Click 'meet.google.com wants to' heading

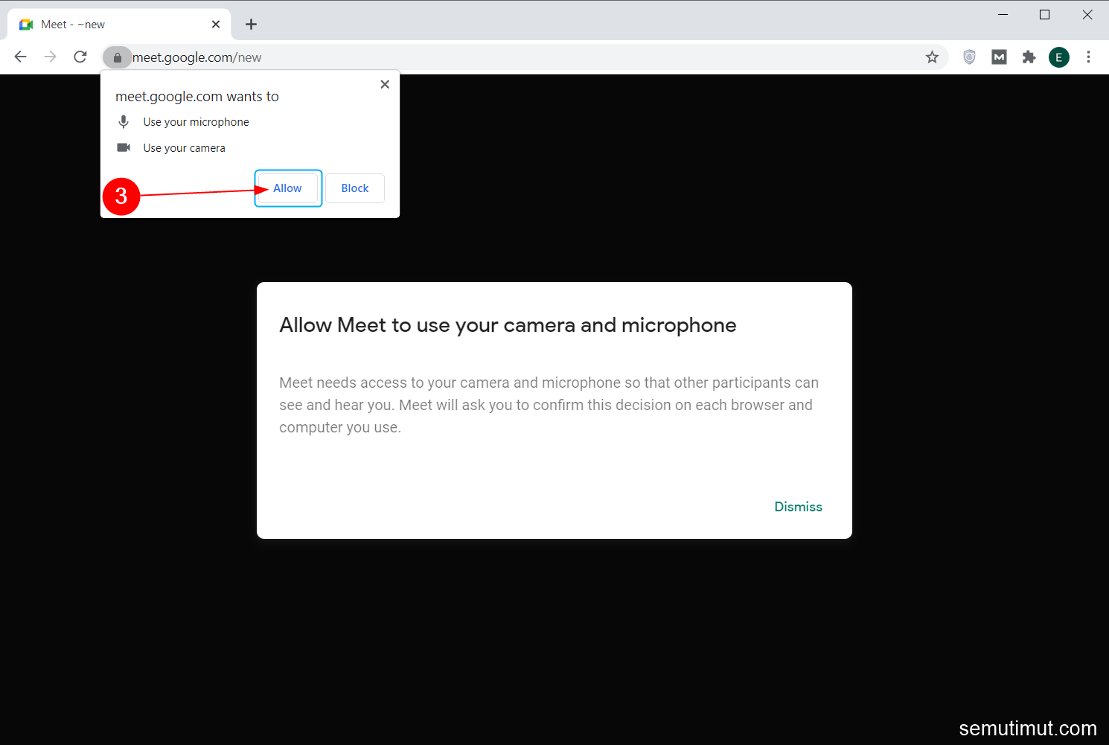click(x=197, y=96)
